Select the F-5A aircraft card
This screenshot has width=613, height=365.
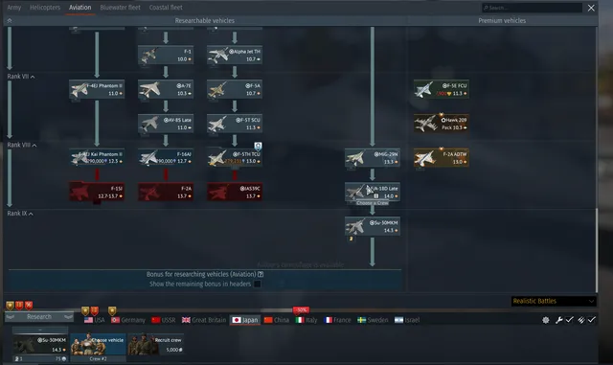point(235,89)
